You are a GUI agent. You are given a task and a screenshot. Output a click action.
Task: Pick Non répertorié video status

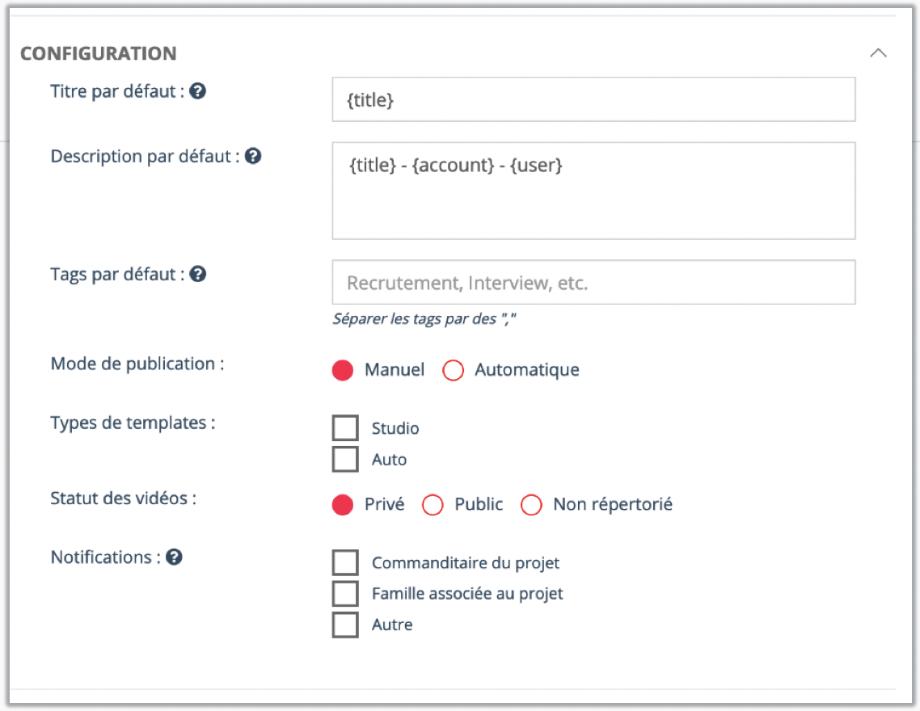click(531, 505)
